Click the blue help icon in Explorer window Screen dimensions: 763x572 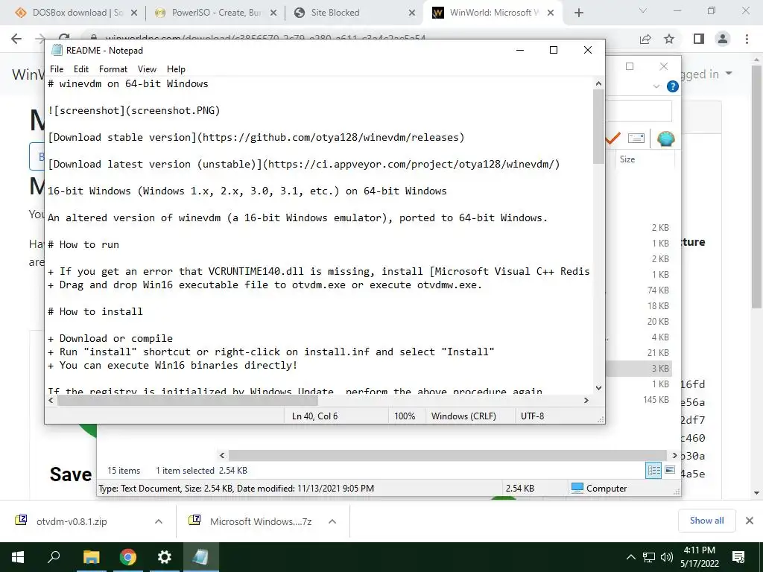click(673, 86)
